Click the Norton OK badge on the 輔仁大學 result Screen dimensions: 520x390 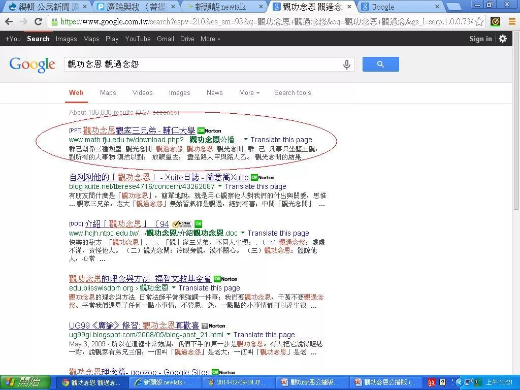[209, 131]
